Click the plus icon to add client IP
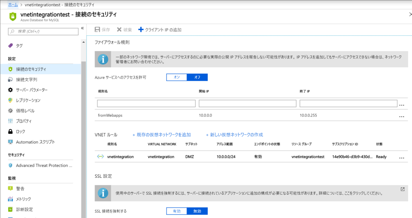Screen dimensions: 412x218 pos(141,30)
